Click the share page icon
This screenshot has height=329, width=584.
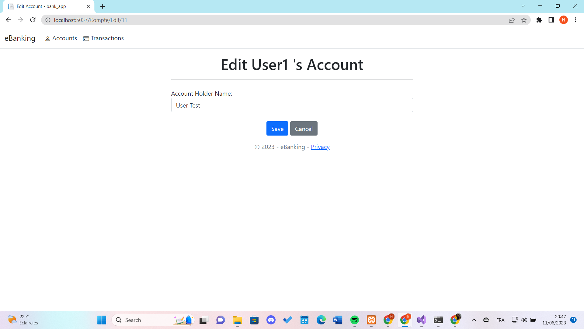click(x=512, y=20)
